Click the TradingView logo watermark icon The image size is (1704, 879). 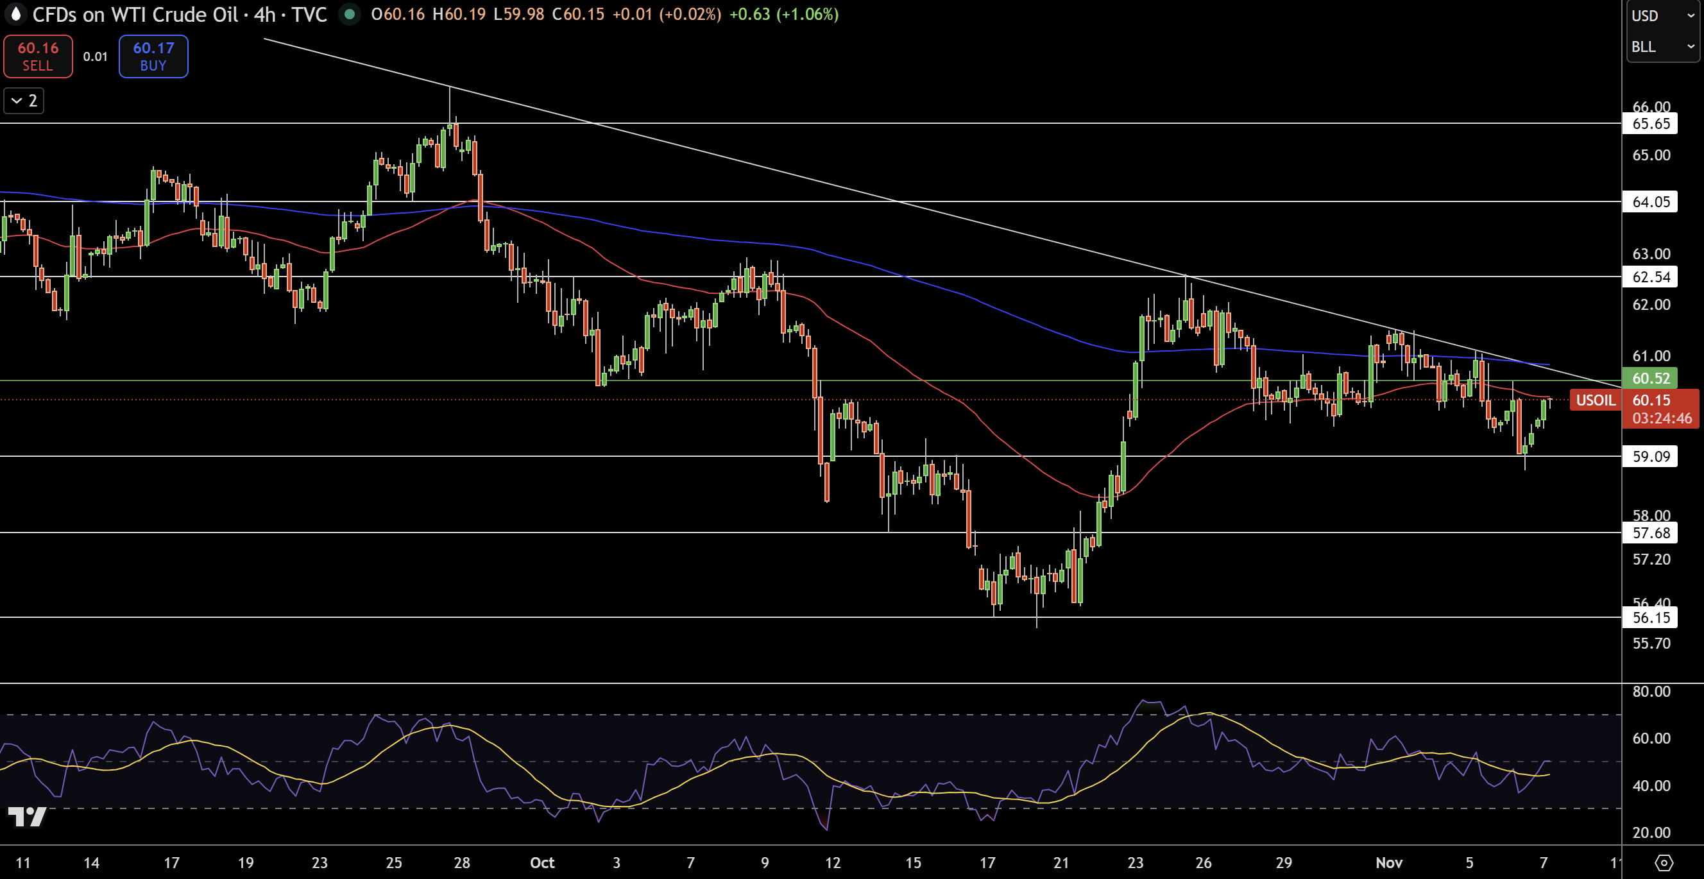tap(27, 817)
